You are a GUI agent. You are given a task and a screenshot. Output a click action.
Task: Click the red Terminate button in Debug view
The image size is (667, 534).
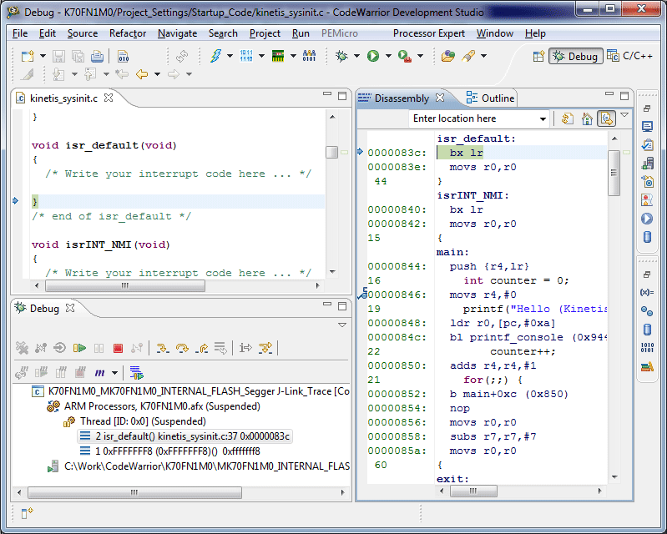[119, 348]
